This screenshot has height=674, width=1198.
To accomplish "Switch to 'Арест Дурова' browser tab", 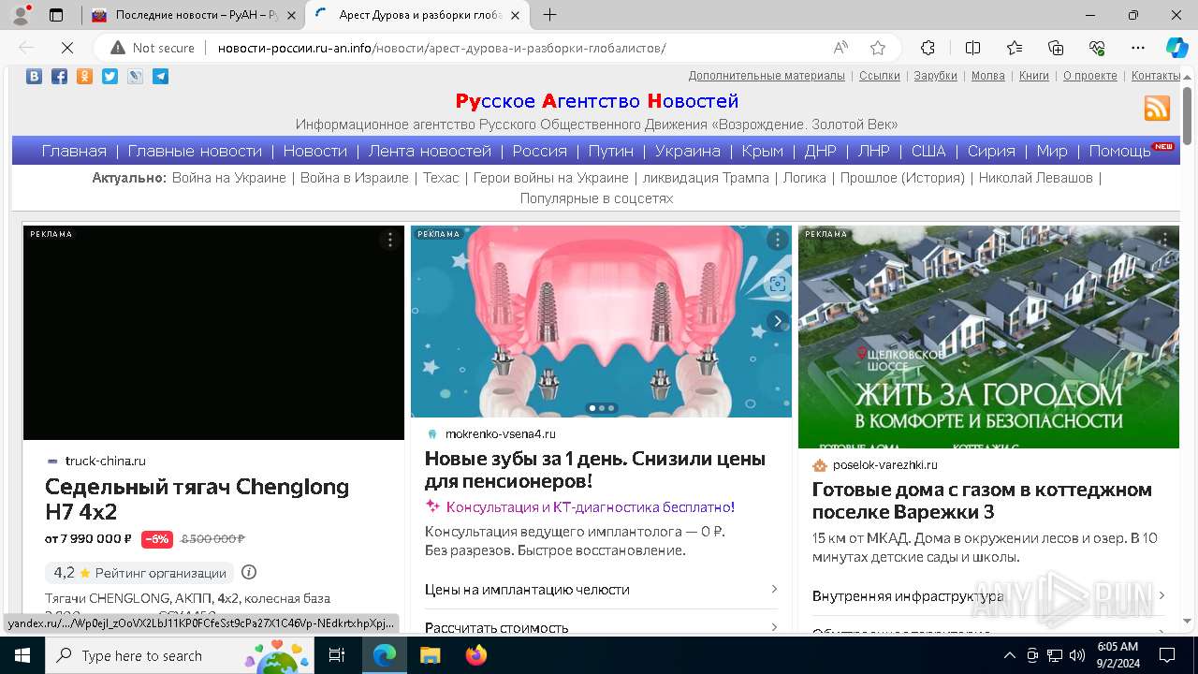I will [x=418, y=15].
